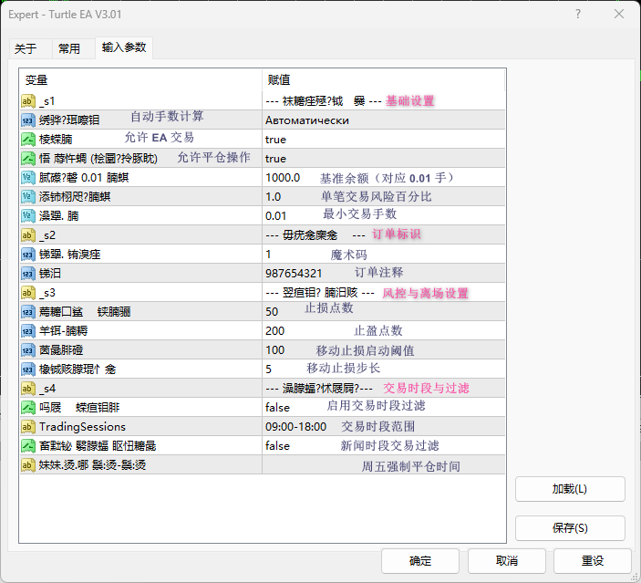The width and height of the screenshot is (641, 583).
Task: Select the TradingSessions variable name
Action: point(83,427)
